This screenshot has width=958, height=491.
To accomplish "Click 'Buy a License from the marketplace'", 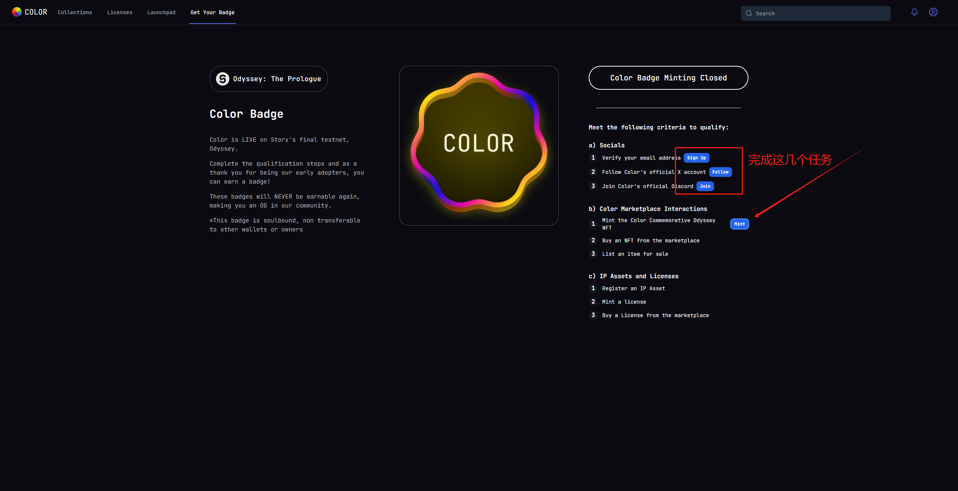I will [x=656, y=315].
